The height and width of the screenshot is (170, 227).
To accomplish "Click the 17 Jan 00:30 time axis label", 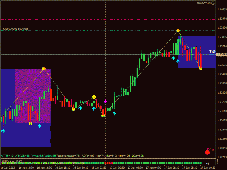I will [x=117, y=168].
